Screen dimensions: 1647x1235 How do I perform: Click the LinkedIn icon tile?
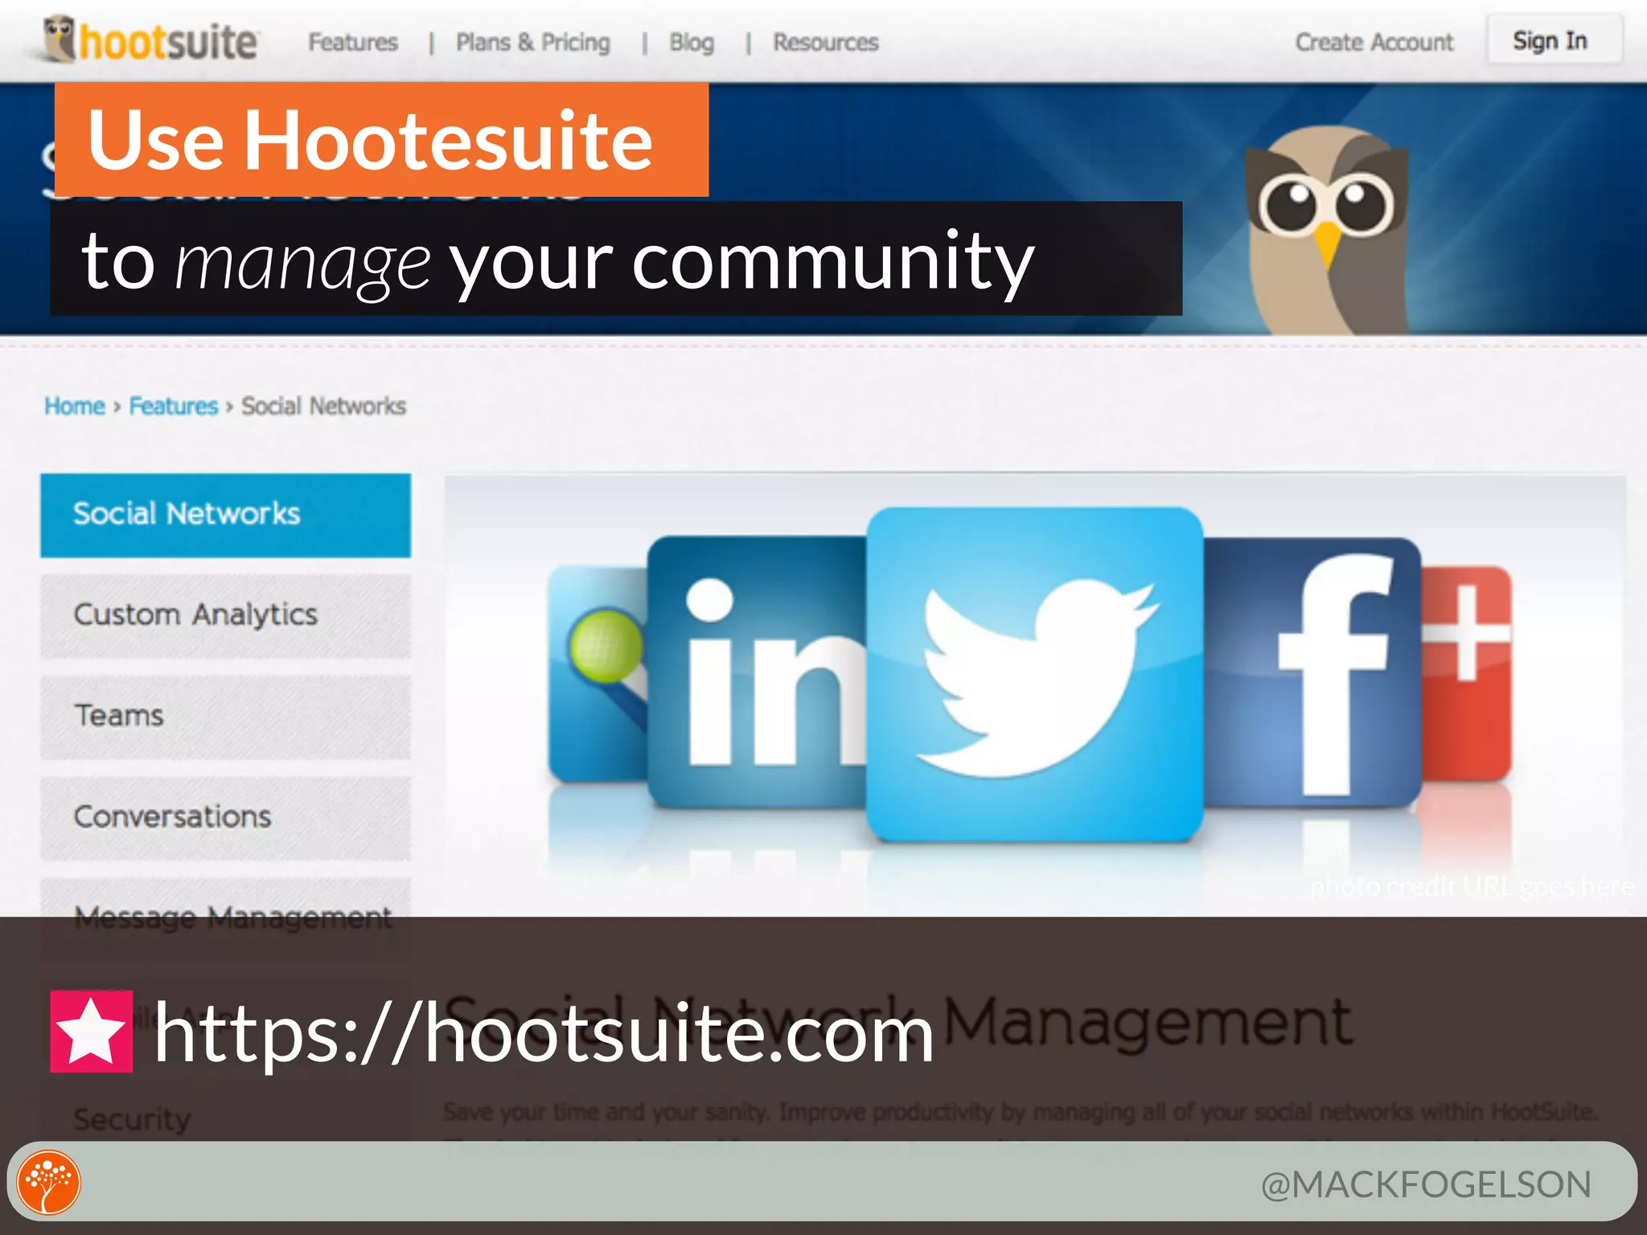coord(756,672)
